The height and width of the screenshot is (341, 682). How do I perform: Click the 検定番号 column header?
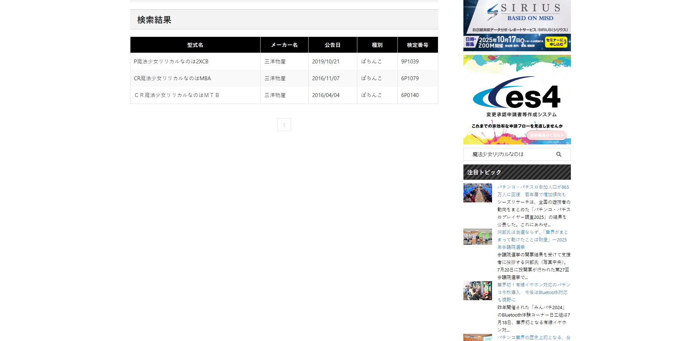click(418, 45)
